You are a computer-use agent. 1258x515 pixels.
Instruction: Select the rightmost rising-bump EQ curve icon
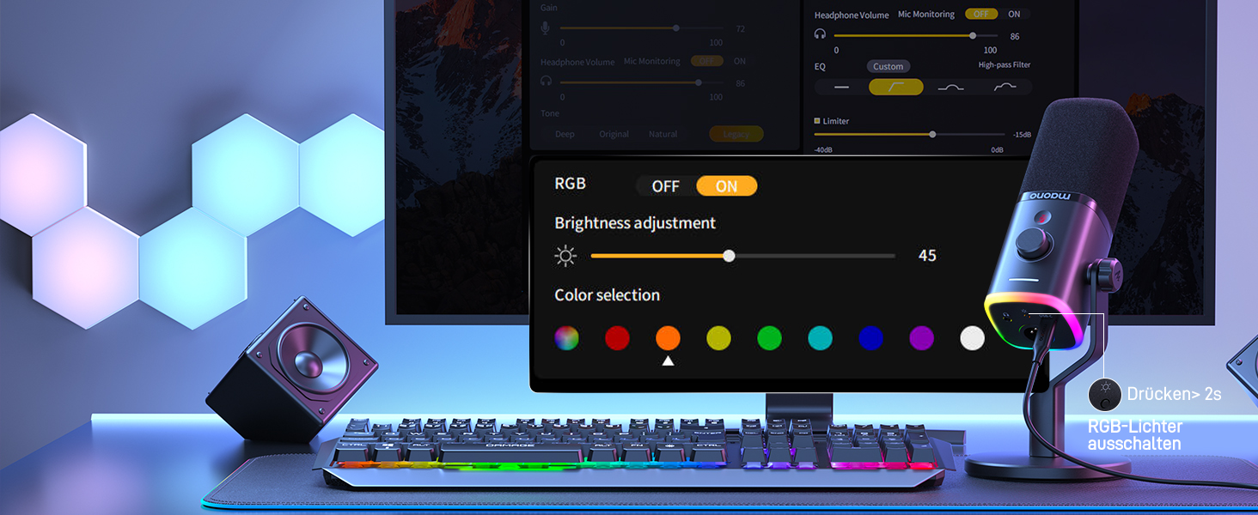pyautogui.click(x=1005, y=87)
